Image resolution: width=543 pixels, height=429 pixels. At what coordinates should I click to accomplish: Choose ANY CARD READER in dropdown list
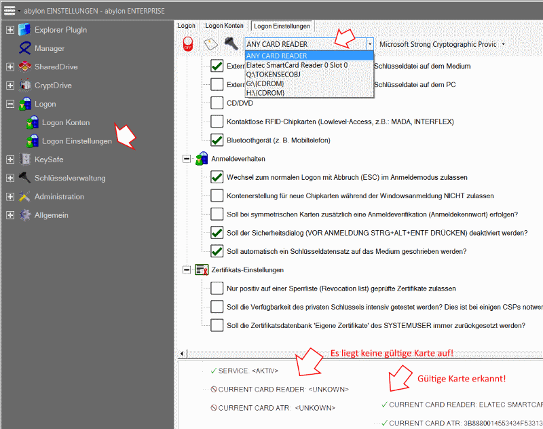(x=310, y=56)
